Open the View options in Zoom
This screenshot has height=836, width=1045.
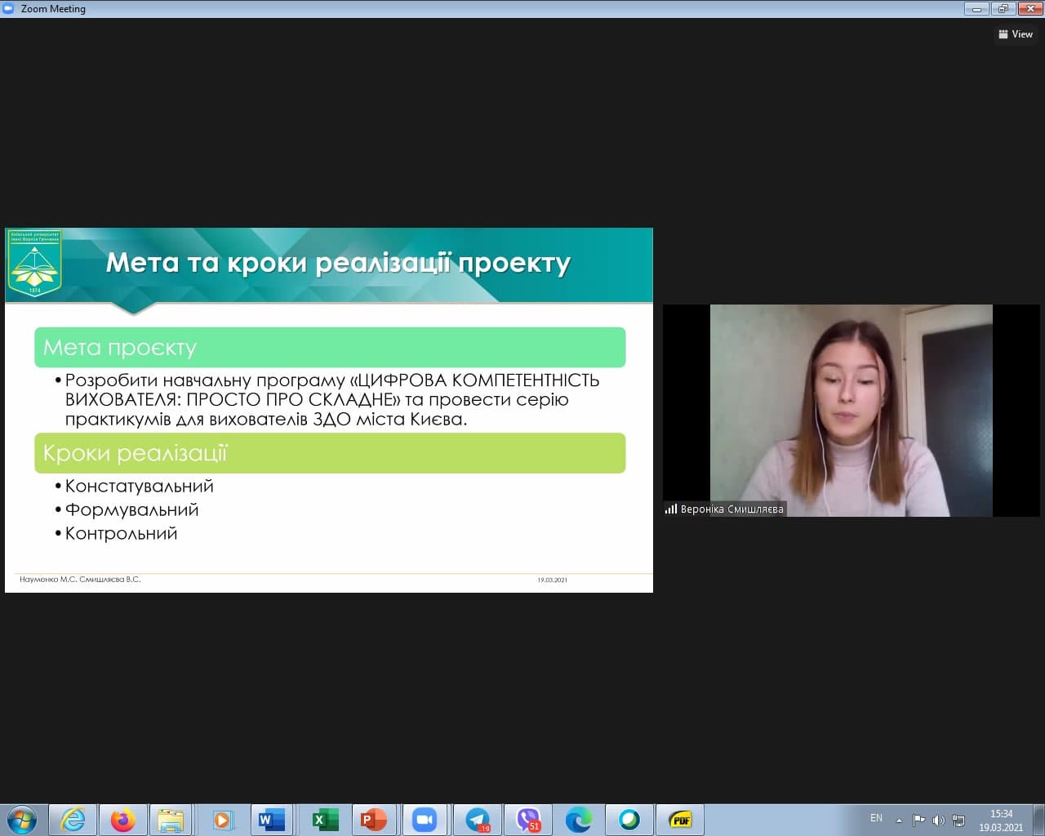coord(1016,34)
